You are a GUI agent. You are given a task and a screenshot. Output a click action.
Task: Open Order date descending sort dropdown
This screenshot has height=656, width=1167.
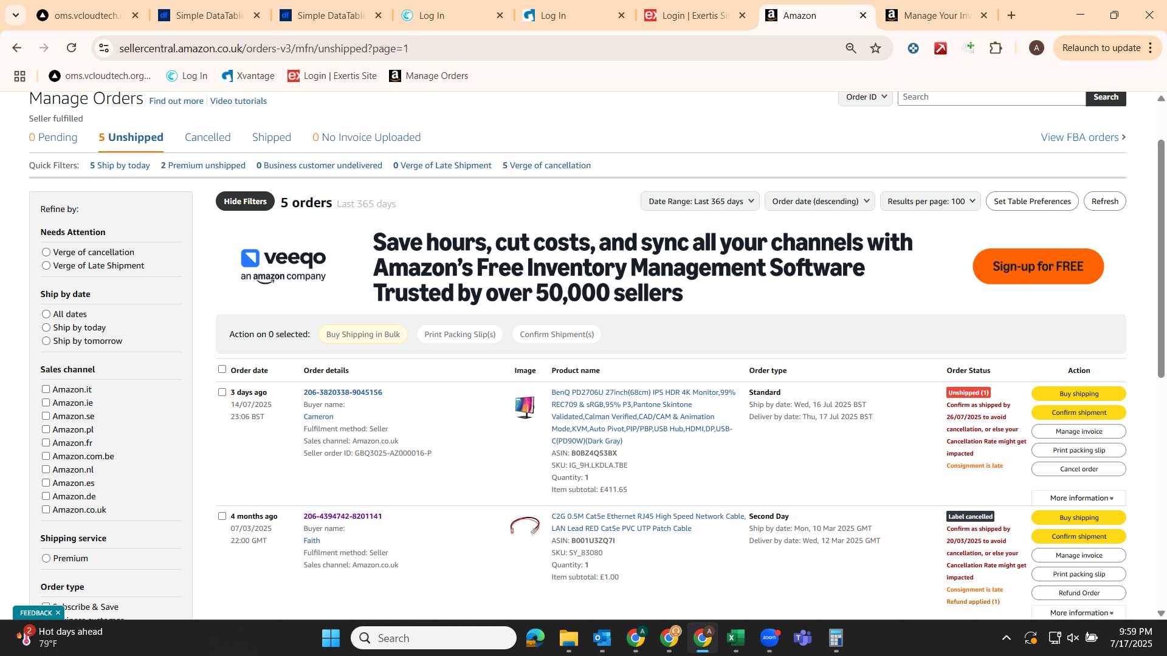tap(819, 201)
